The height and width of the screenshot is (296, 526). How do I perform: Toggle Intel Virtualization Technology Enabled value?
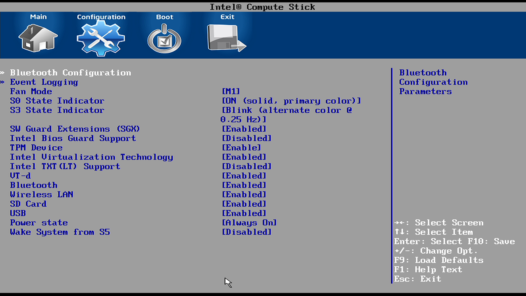pyautogui.click(x=244, y=157)
